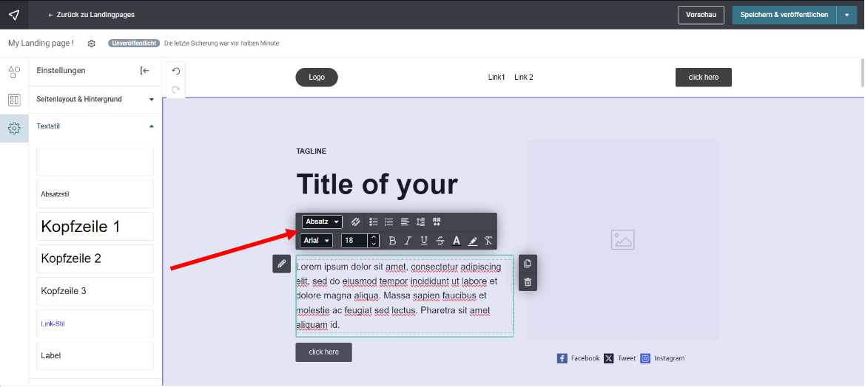Click the page vertical scrollbar
Screen dimensions: 865x387
click(x=862, y=72)
